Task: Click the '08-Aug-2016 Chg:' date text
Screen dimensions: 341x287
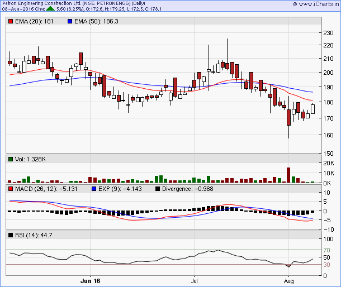Action: coord(23,9)
